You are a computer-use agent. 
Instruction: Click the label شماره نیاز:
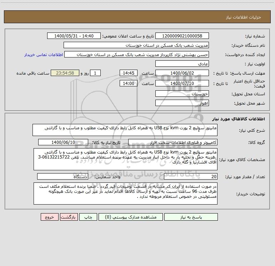[x=255, y=36]
